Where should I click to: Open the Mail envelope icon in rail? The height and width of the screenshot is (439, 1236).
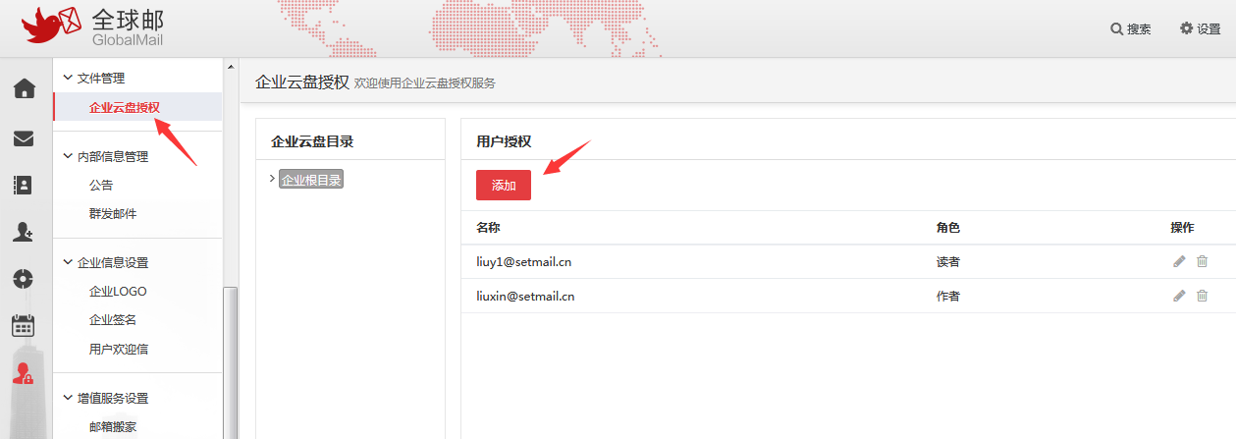[x=24, y=138]
